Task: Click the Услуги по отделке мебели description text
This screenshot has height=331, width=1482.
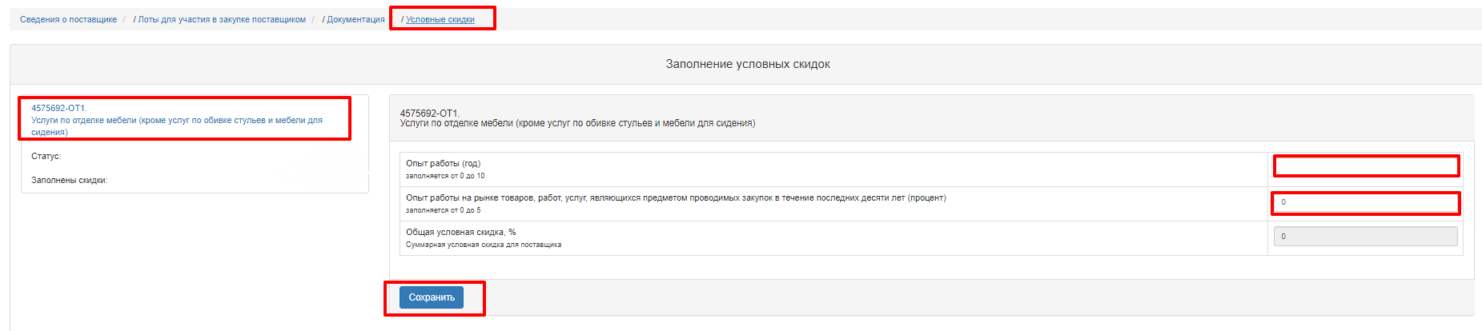Action: (577, 123)
